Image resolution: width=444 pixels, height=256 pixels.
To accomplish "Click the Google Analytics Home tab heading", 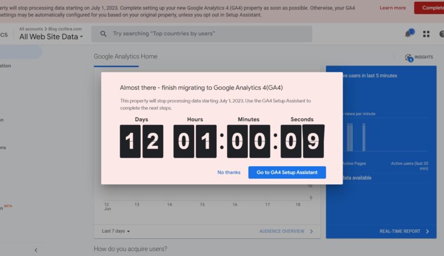I will pos(126,57).
